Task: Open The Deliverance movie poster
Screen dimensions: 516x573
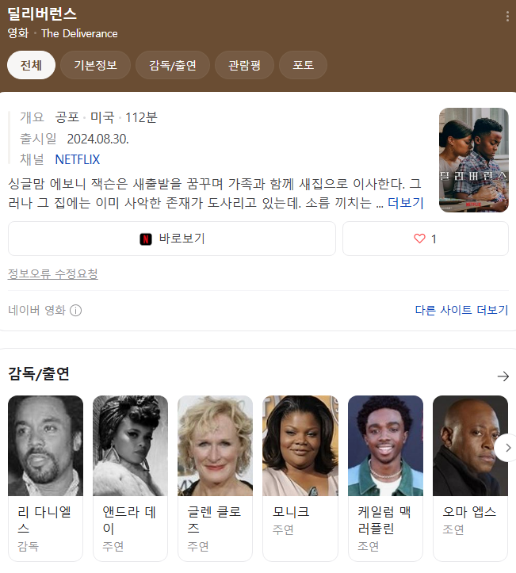Action: point(474,160)
